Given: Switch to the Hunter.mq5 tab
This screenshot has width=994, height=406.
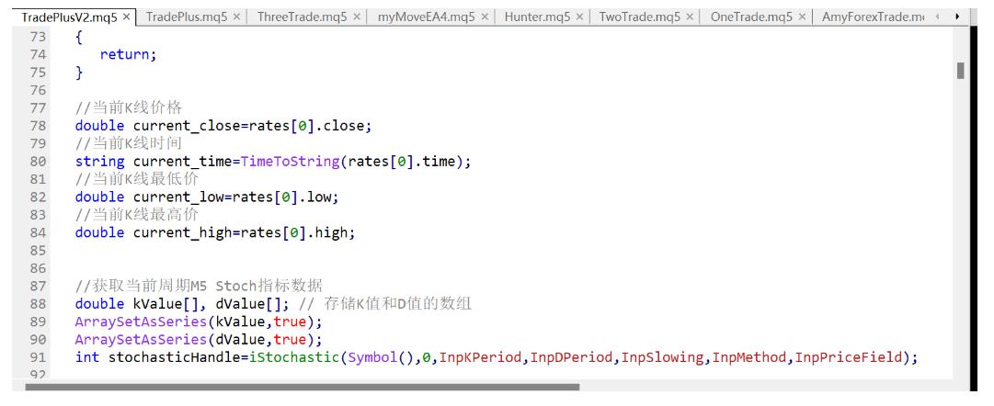Looking at the screenshot, I should tap(539, 17).
